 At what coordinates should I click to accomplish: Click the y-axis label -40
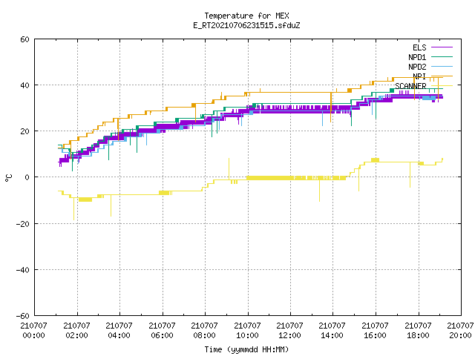23,270
